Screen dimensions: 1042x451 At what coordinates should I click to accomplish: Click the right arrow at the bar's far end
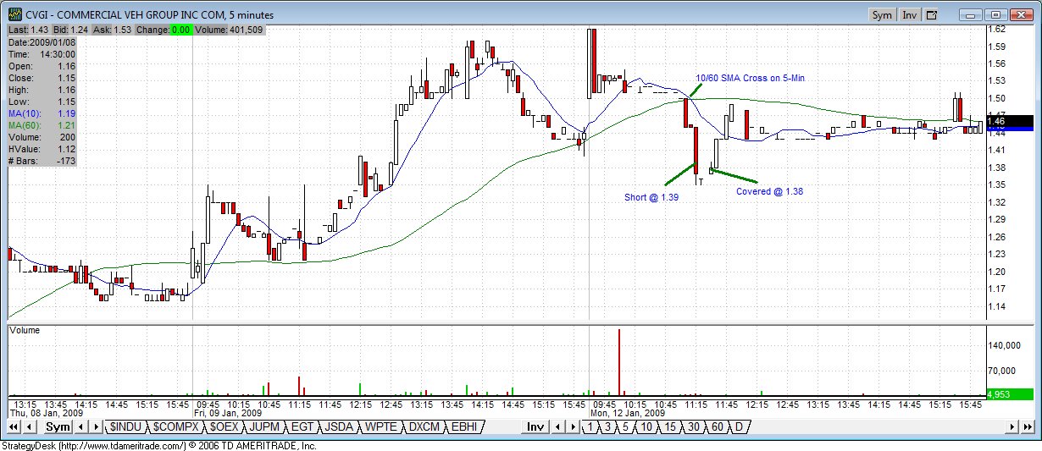1012,426
